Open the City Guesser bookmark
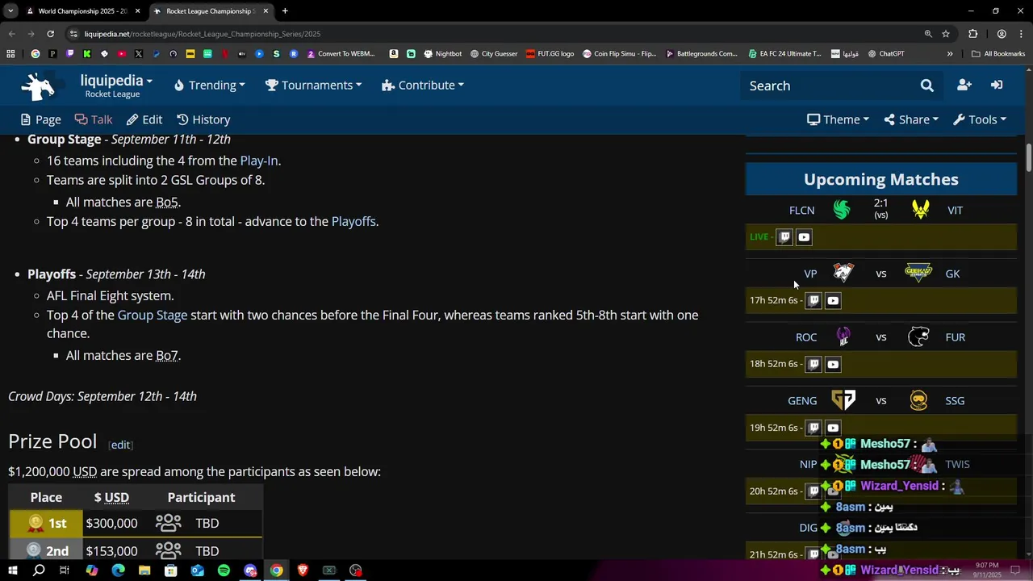 (493, 54)
